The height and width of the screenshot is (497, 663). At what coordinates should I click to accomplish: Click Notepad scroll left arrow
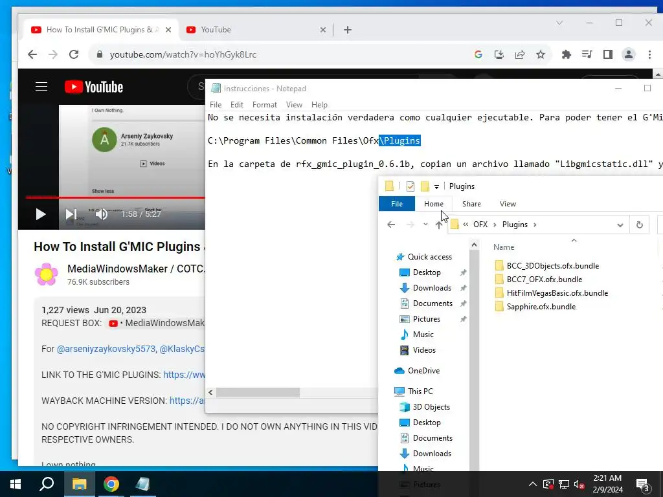210,393
